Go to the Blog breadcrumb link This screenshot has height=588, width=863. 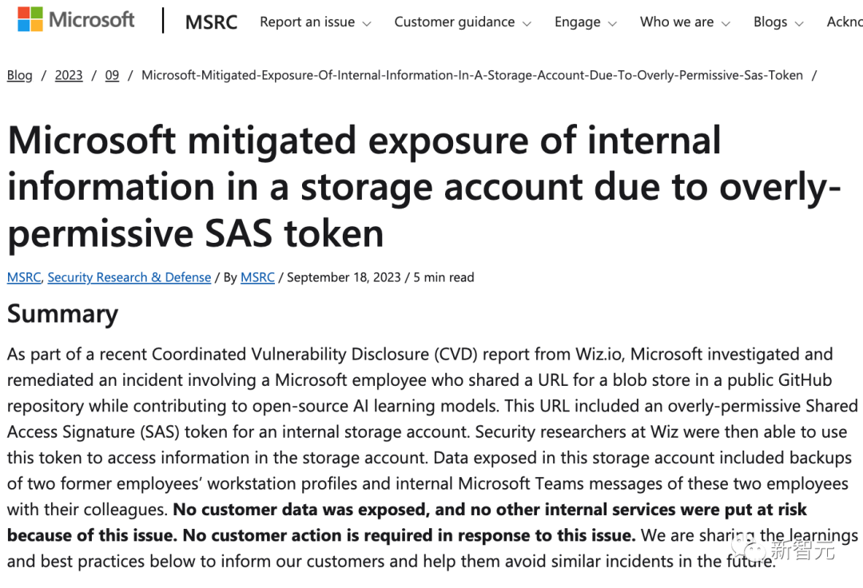point(20,75)
